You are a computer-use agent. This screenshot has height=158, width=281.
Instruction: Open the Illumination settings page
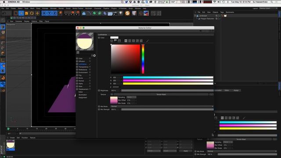83,95
